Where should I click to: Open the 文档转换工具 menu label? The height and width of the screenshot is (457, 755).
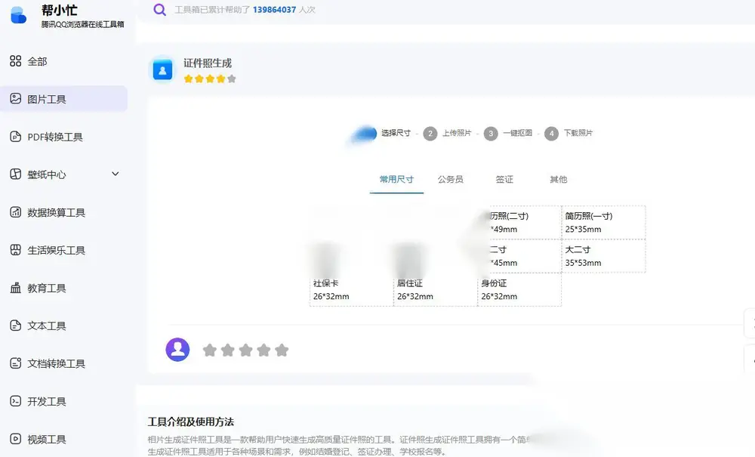[x=57, y=364]
